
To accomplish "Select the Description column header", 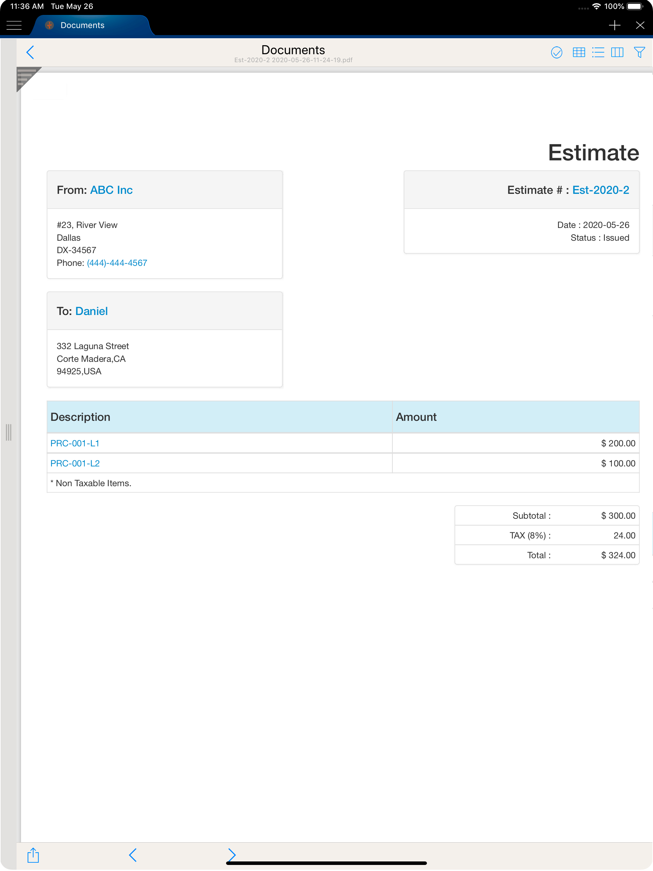I will coord(219,417).
